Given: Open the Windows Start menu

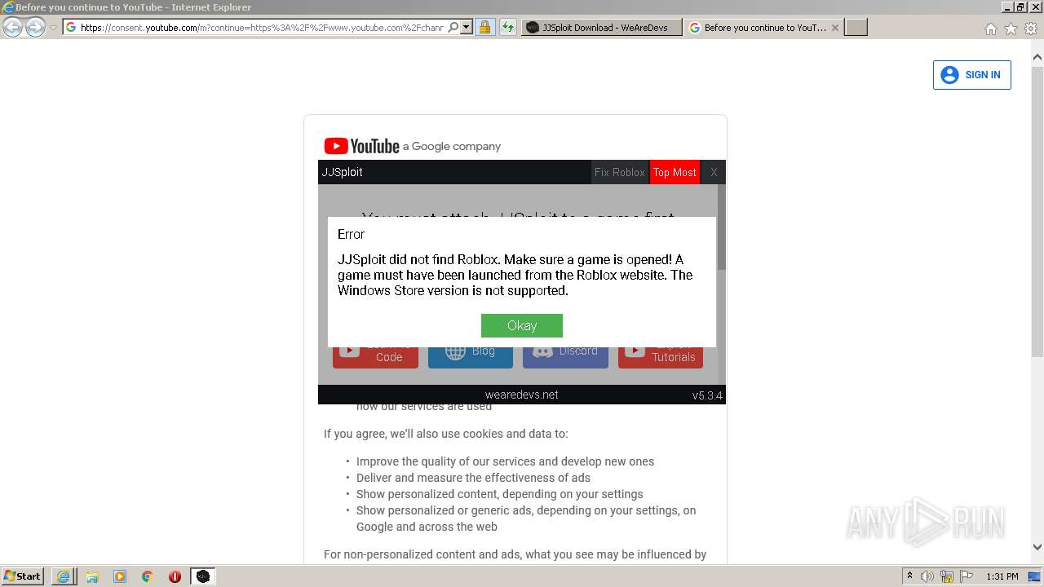Looking at the screenshot, I should 23,576.
